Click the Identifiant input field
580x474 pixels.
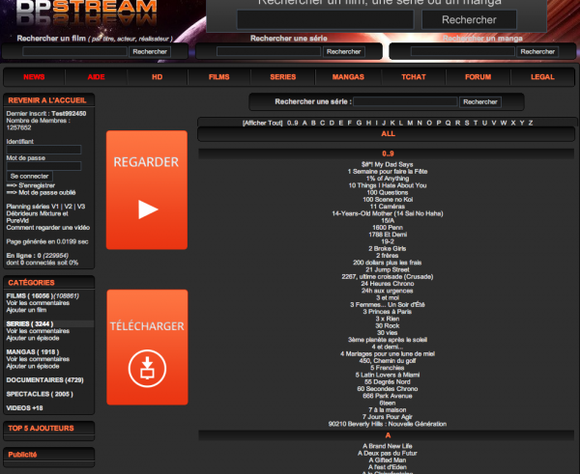(43, 150)
